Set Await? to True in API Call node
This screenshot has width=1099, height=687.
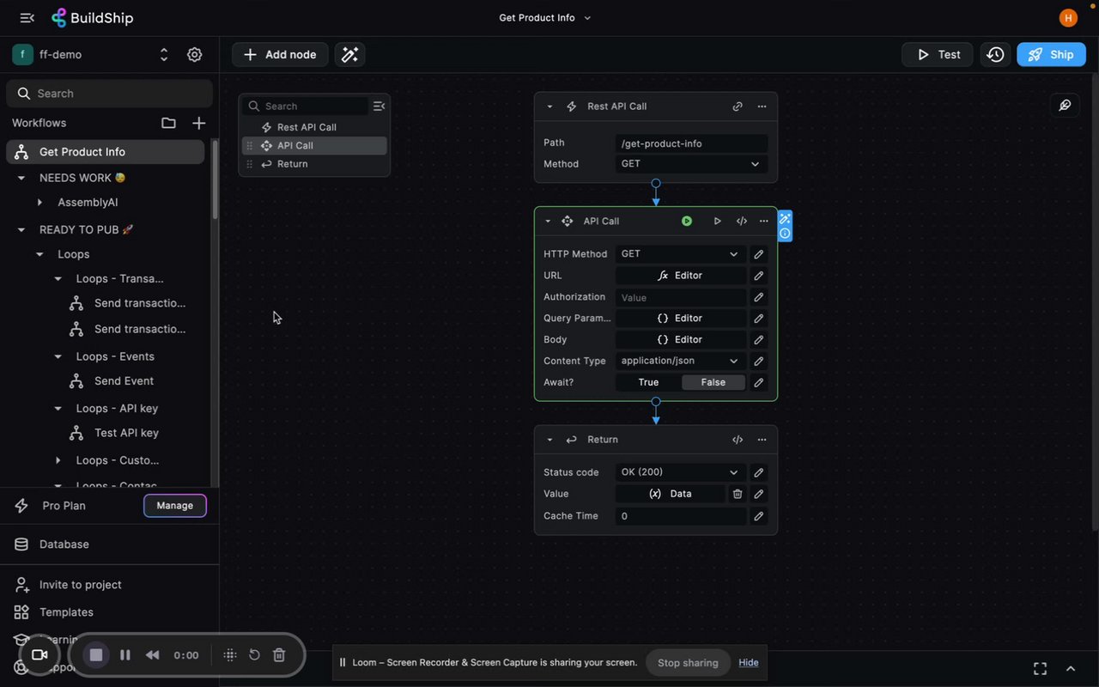pos(647,382)
